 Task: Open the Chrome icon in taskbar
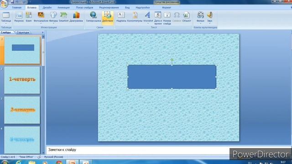[59, 163]
